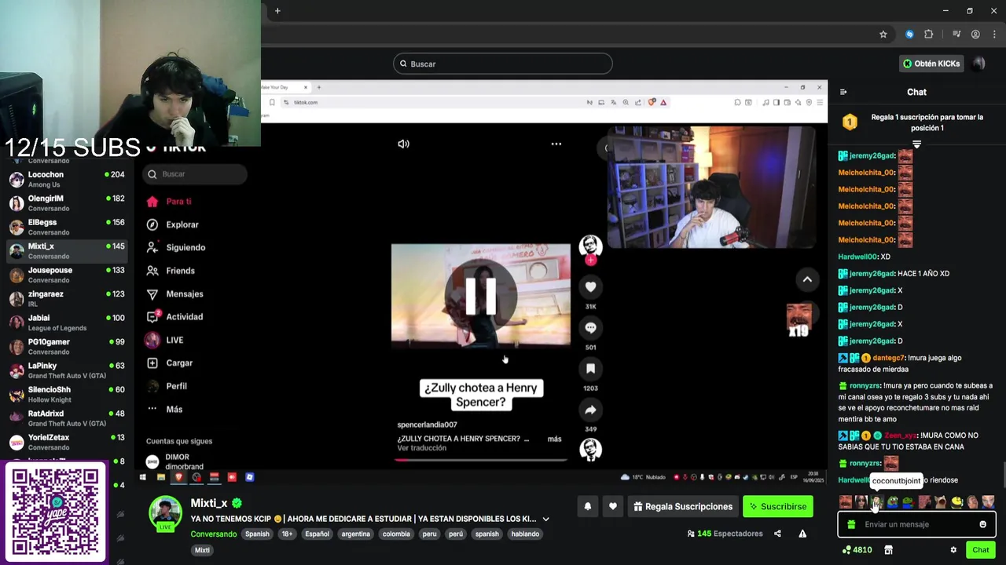Click the TikTok share arrow icon in stream
Screen dimensions: 1006x565
[590, 410]
